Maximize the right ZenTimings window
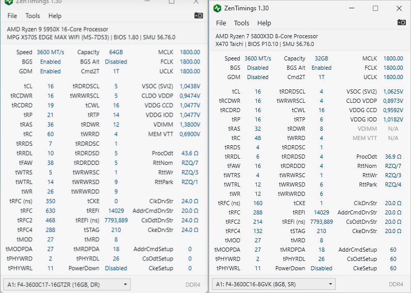The width and height of the screenshot is (411, 293). 375,8
